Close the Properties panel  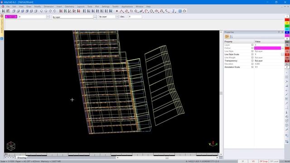tap(282, 32)
